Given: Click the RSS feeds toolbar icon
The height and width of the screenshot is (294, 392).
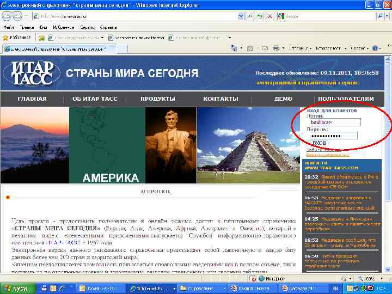Looking at the screenshot, I should (250, 48).
